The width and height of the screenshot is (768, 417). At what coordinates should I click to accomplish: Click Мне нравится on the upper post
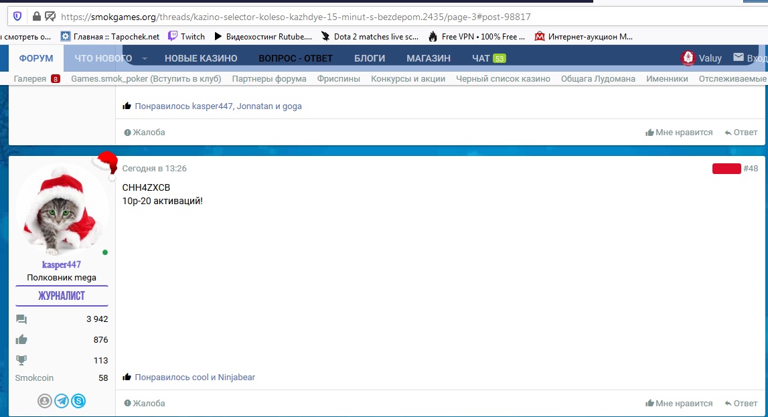[x=679, y=132]
